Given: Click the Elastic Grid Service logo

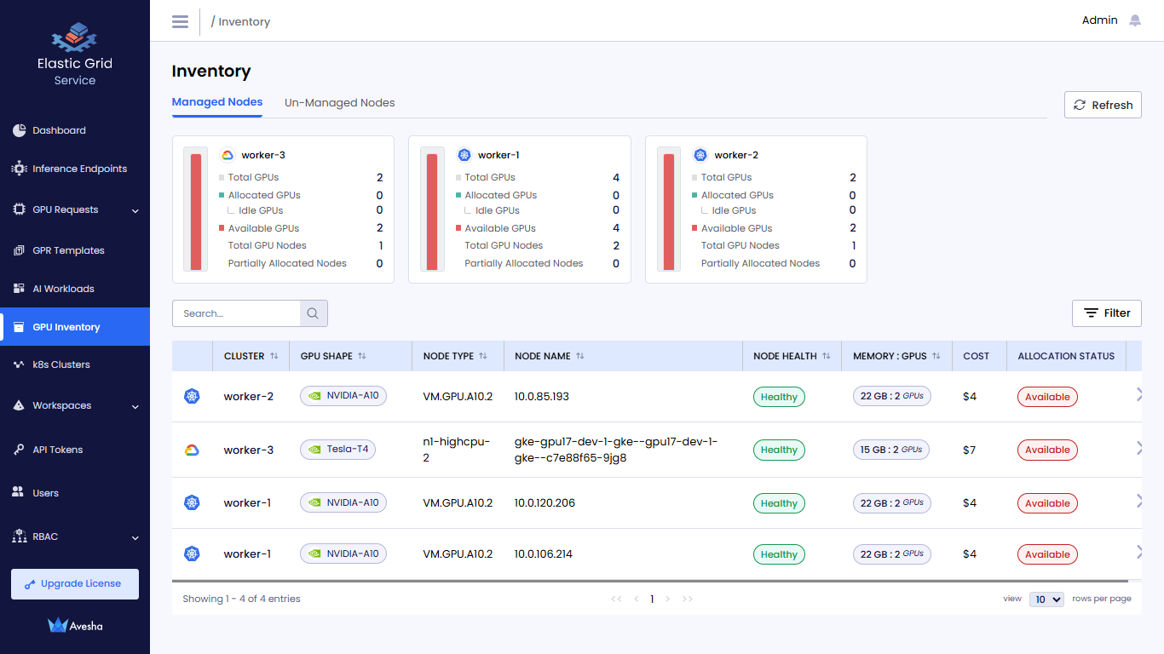Looking at the screenshot, I should [x=74, y=37].
